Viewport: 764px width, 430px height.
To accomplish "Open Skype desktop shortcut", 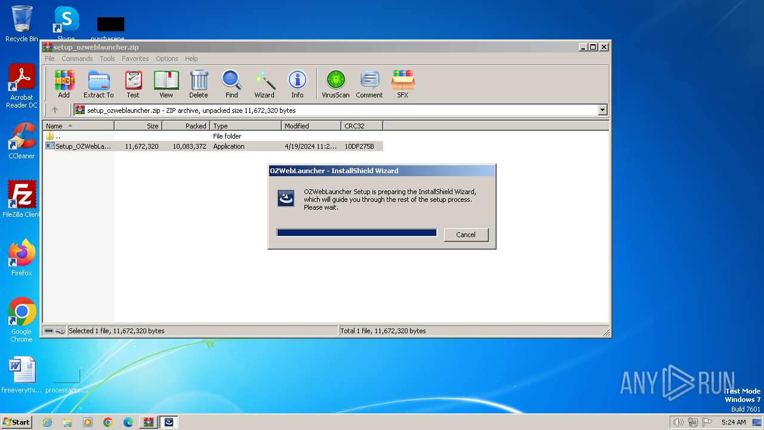I will (66, 24).
